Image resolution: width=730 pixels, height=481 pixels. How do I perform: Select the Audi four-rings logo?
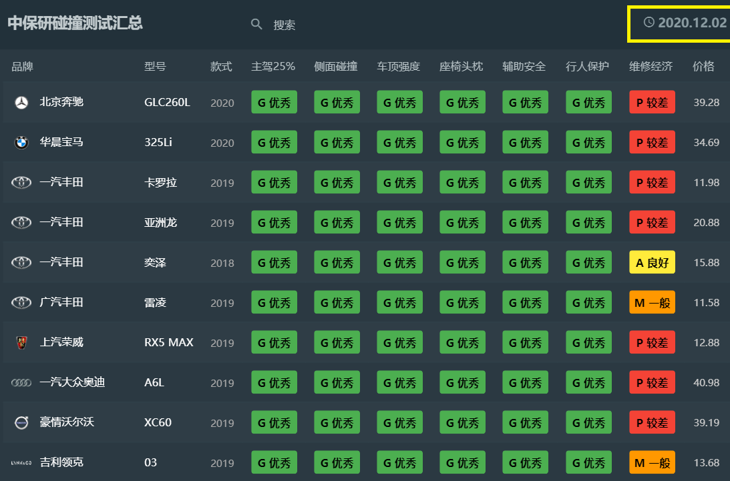pyautogui.click(x=21, y=382)
